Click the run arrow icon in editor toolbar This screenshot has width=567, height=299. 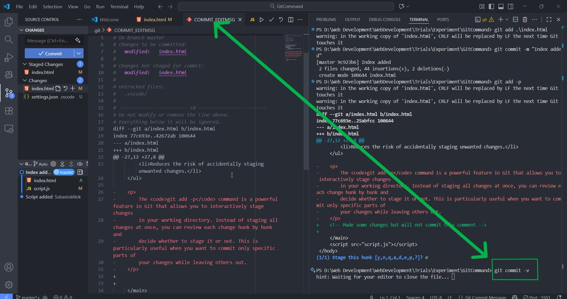(261, 20)
